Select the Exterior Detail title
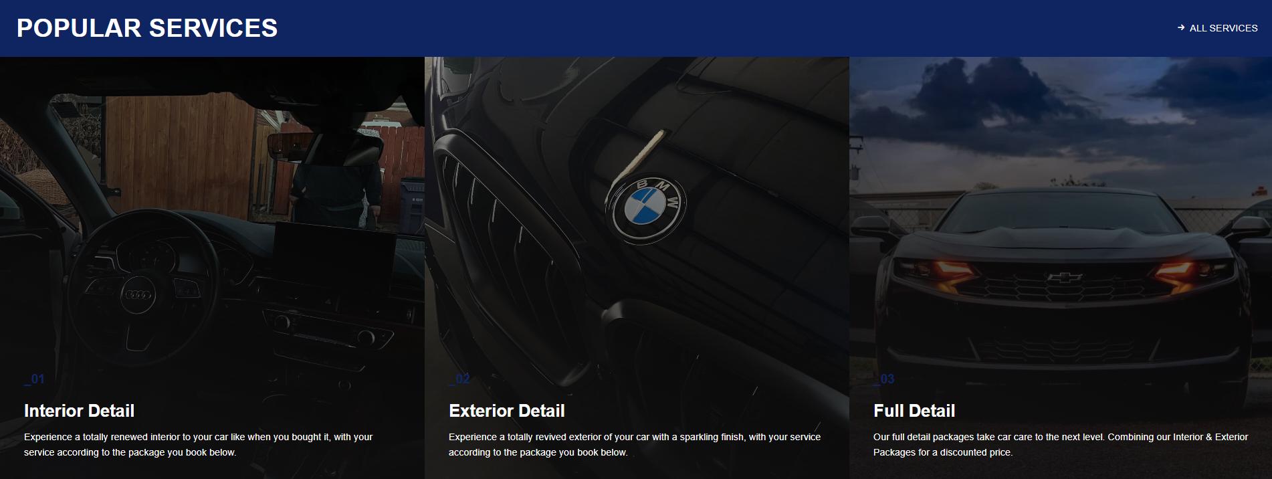This screenshot has height=479, width=1272. pos(506,411)
